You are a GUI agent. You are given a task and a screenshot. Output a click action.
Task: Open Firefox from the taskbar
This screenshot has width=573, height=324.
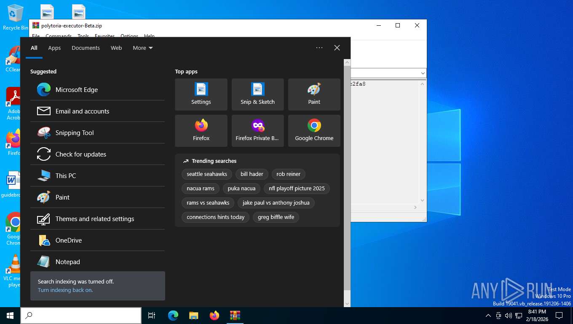[x=214, y=316]
